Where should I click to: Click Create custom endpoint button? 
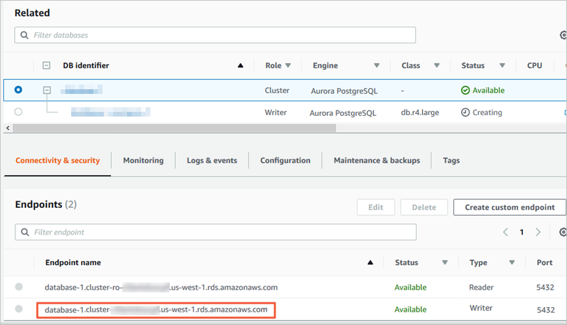(x=510, y=207)
